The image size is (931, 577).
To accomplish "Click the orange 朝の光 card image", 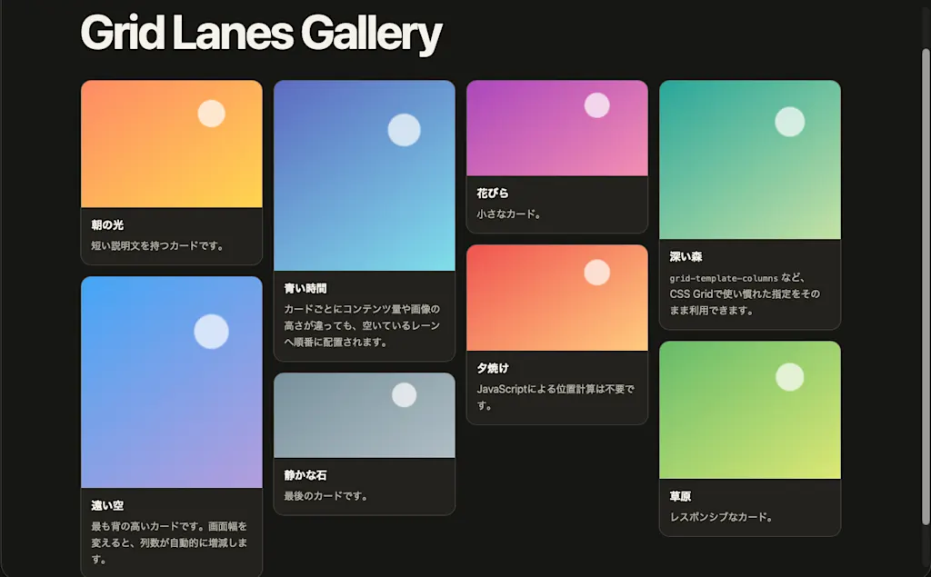I will [172, 144].
